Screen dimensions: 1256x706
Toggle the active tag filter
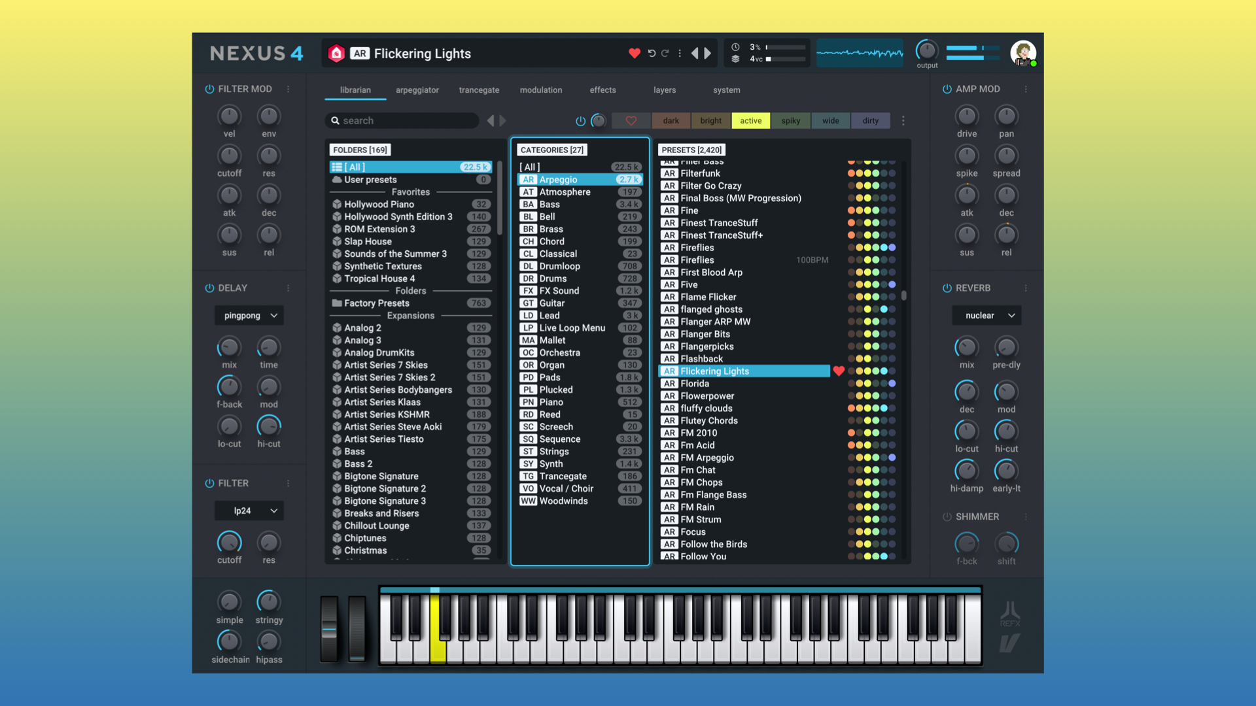(x=750, y=121)
